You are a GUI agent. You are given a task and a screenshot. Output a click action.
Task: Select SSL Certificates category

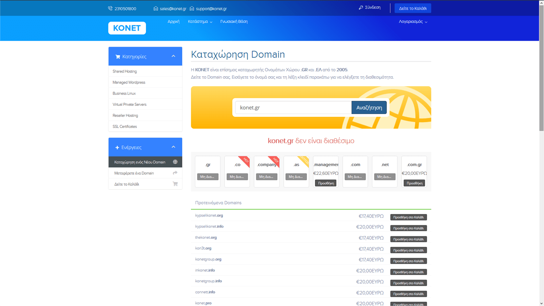(146, 126)
